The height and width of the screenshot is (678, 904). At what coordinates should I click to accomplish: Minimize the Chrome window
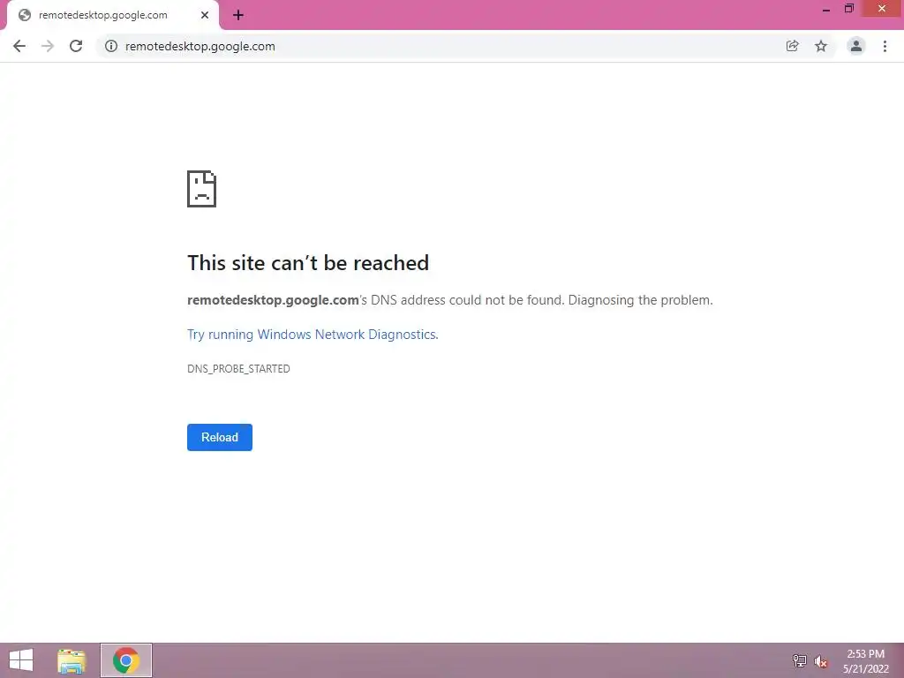(826, 9)
